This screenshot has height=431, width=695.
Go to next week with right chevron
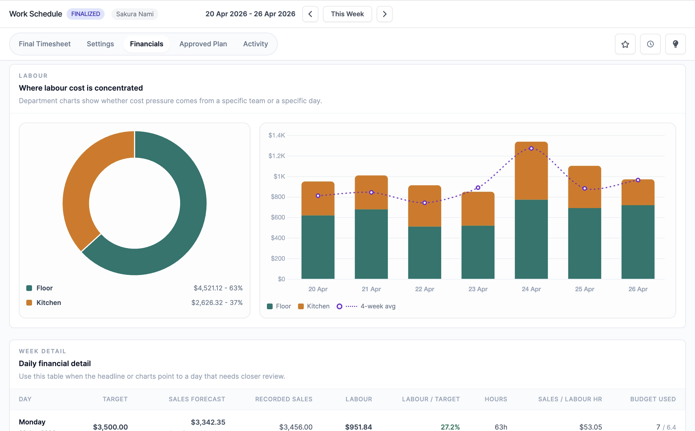pos(384,14)
